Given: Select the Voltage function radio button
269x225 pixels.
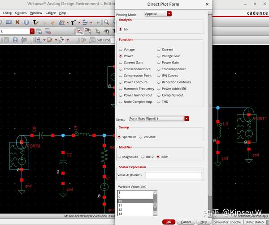Looking at the screenshot, I should (x=121, y=50).
